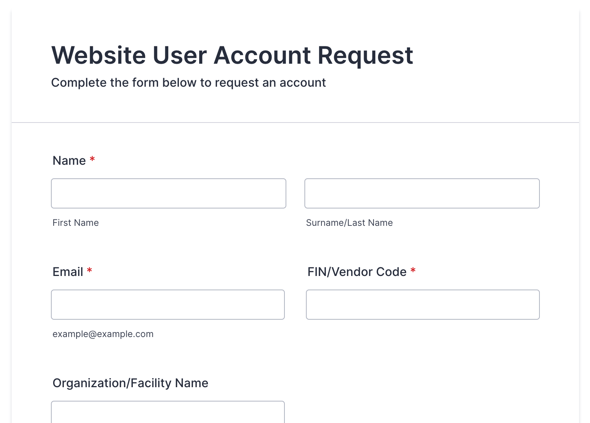The image size is (590, 423).
Task: Click the red asterisk beside FIN/Vendor Code
Action: pos(413,271)
